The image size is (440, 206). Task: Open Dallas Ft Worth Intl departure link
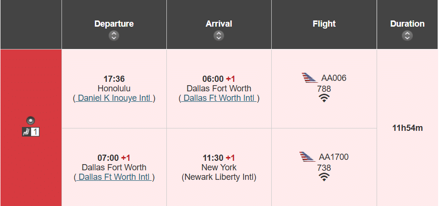pos(114,177)
